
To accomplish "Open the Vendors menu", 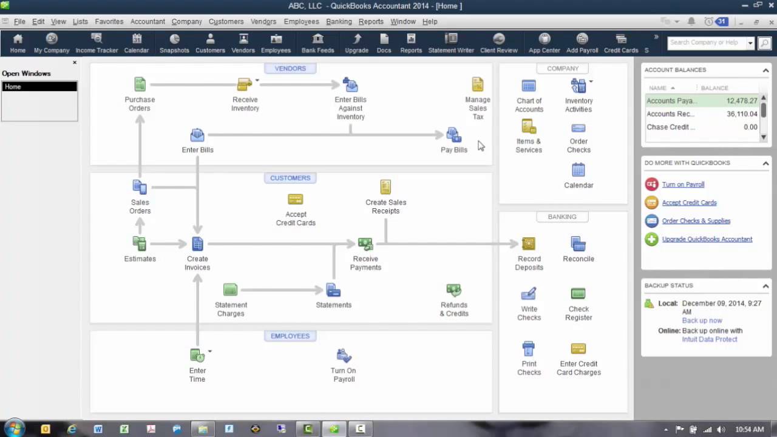I will coord(263,21).
